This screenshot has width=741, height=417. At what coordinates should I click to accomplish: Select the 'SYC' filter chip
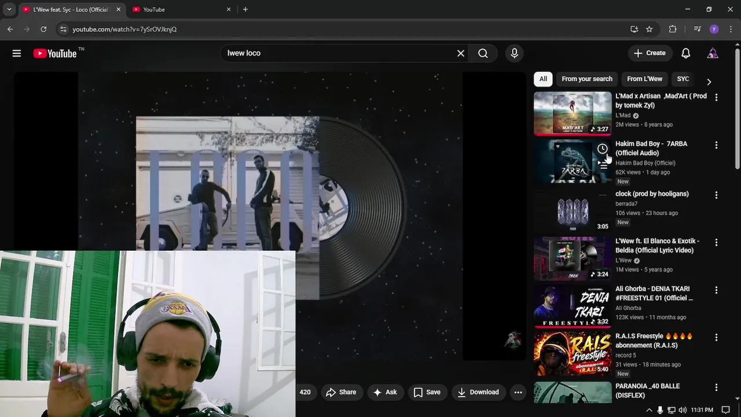683,79
